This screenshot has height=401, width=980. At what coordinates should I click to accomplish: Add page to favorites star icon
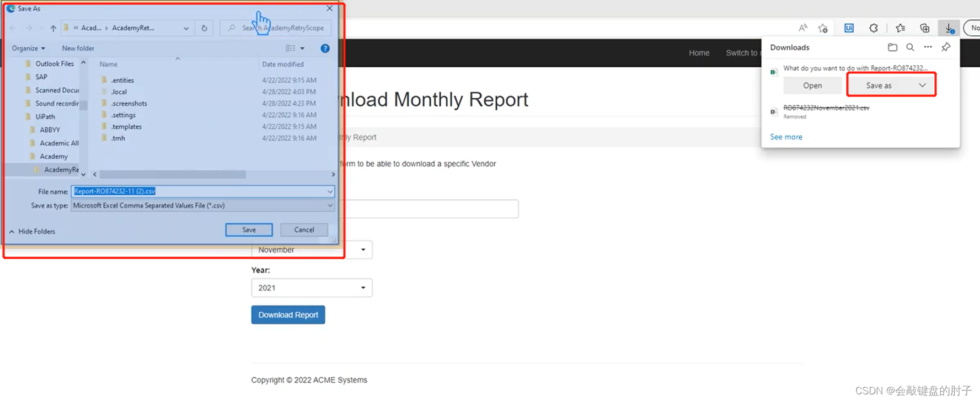[823, 28]
